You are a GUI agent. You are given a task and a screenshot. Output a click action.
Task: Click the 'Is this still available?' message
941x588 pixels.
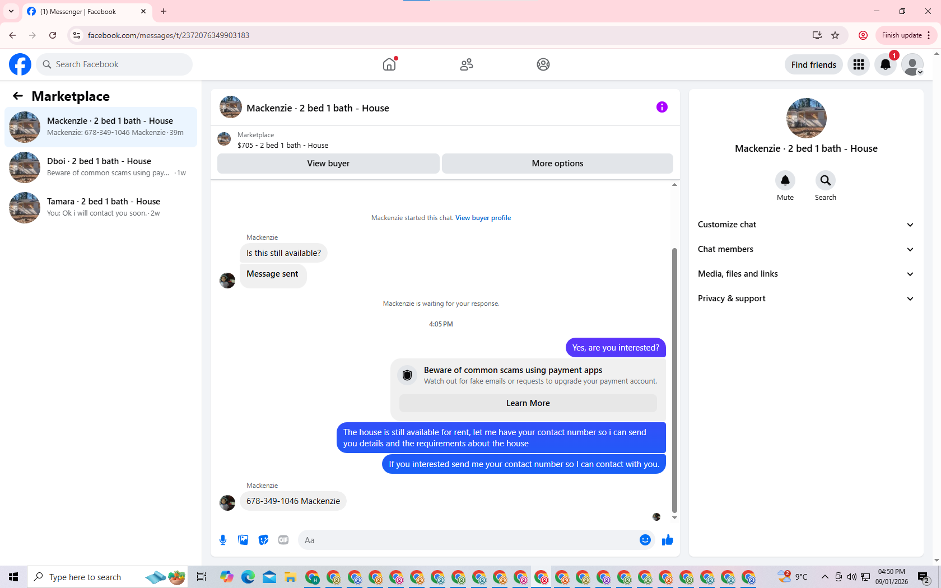[x=283, y=253]
